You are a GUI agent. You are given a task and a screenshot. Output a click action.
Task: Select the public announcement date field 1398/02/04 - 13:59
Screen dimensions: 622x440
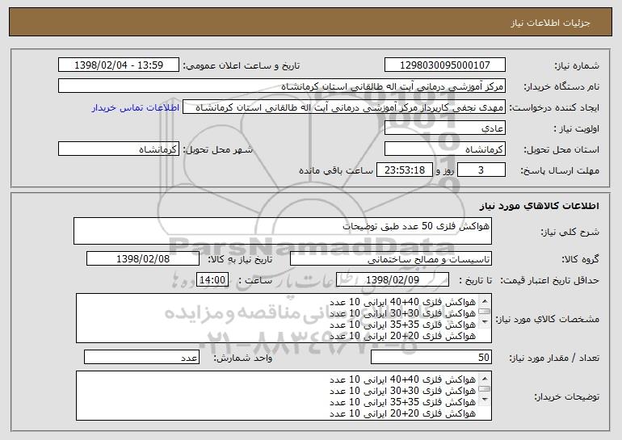119,65
